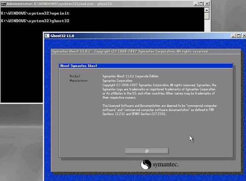The width and height of the screenshot is (246, 181).
Task: Minimize the cmd.exe Administrator window
Action: [196, 4]
